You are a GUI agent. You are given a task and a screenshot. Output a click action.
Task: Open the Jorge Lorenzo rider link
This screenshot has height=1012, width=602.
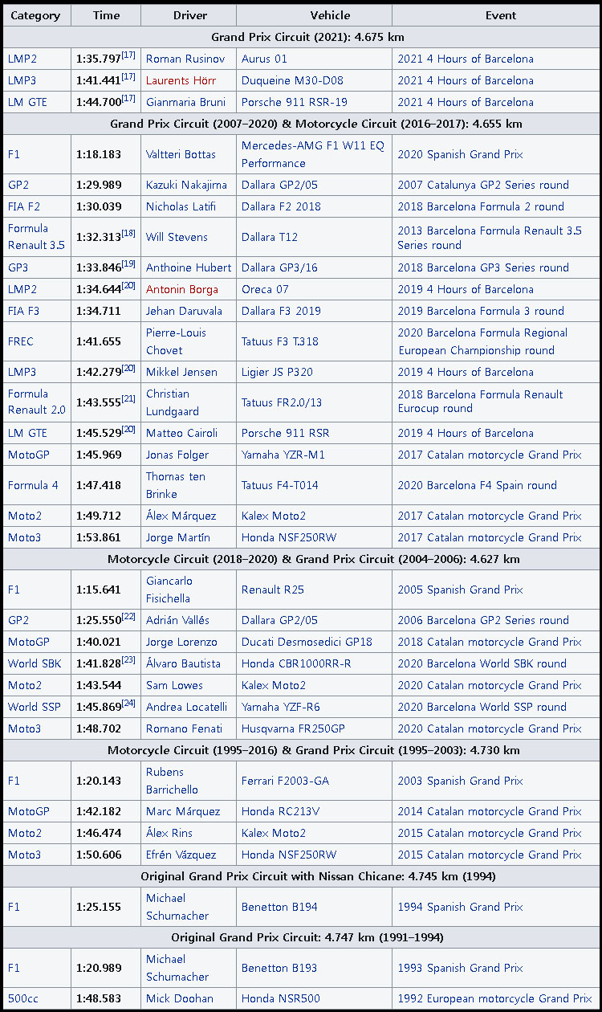coord(181,642)
